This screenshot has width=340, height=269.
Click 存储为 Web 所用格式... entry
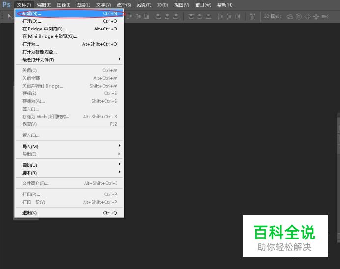coord(69,117)
